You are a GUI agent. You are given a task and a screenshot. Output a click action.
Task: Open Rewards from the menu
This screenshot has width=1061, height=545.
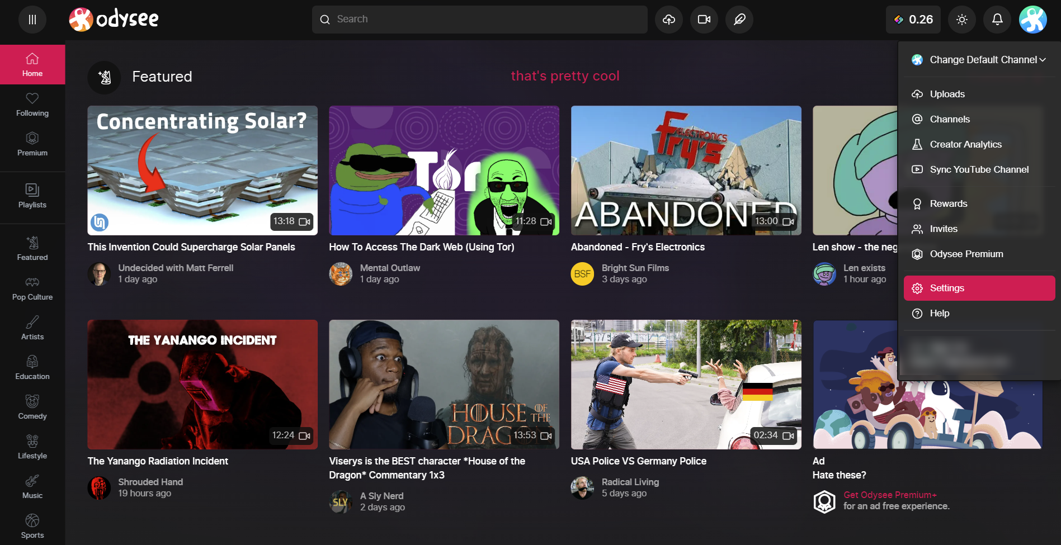pos(979,203)
